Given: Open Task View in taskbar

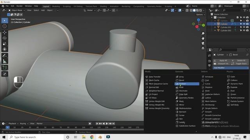Looking at the screenshot, I should click(x=75, y=137).
